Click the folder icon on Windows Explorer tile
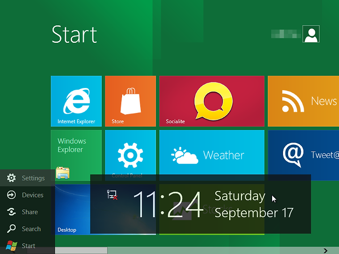 pyautogui.click(x=63, y=173)
